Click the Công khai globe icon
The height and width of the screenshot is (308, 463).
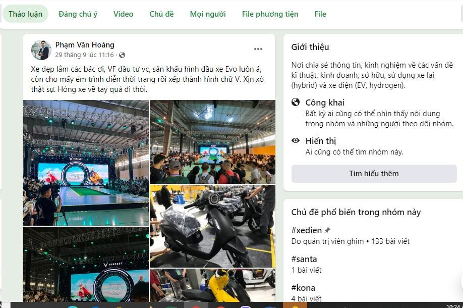295,102
